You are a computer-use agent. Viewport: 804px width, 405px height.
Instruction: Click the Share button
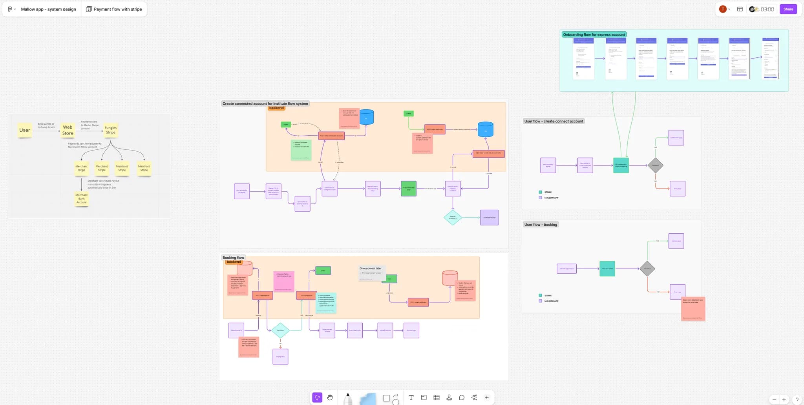[788, 9]
